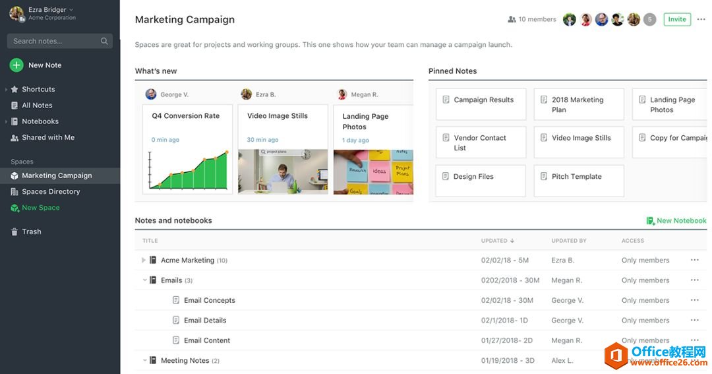Click the All Notes page icon

click(x=15, y=106)
